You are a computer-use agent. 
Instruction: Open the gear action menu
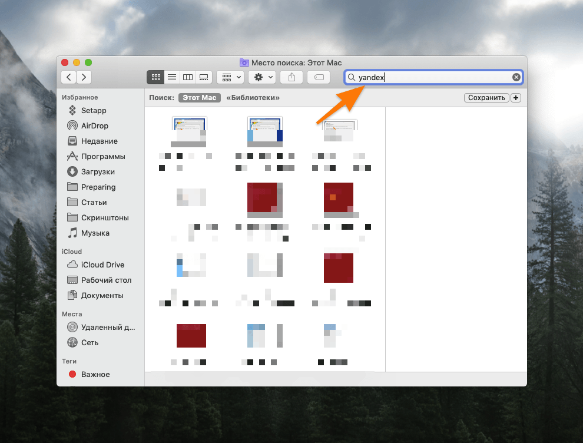pos(262,77)
